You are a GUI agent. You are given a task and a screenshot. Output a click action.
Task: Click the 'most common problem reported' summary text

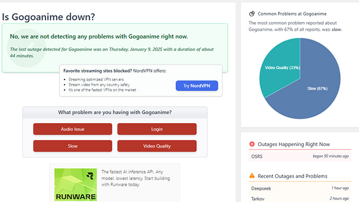295,26
